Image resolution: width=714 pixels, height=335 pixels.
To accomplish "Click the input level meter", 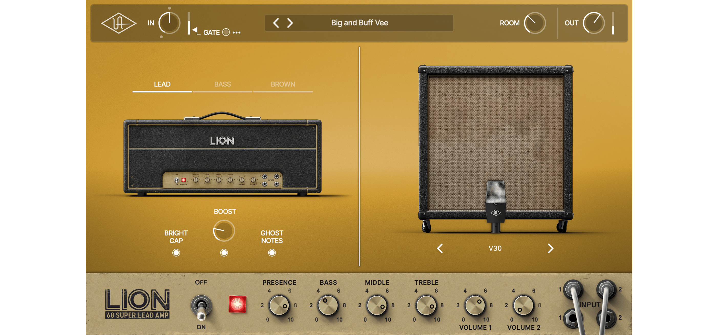I will 189,23.
